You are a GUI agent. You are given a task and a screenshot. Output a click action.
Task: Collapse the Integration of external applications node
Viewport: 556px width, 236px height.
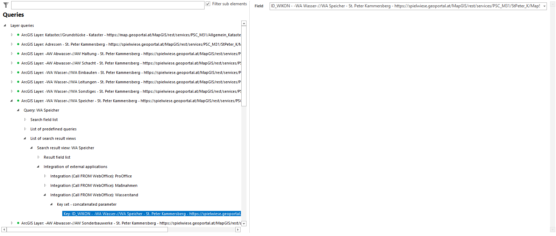(x=38, y=167)
